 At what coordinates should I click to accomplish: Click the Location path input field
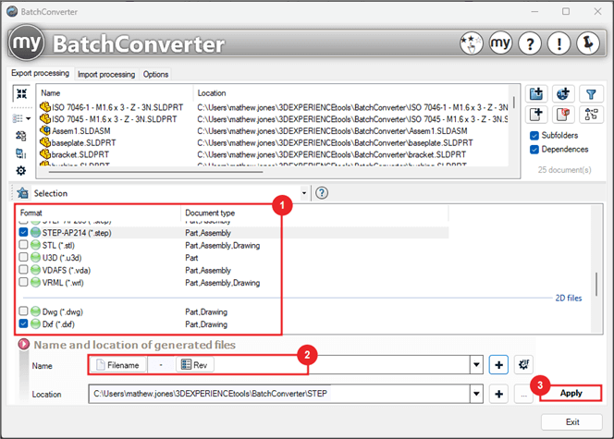pyautogui.click(x=279, y=394)
